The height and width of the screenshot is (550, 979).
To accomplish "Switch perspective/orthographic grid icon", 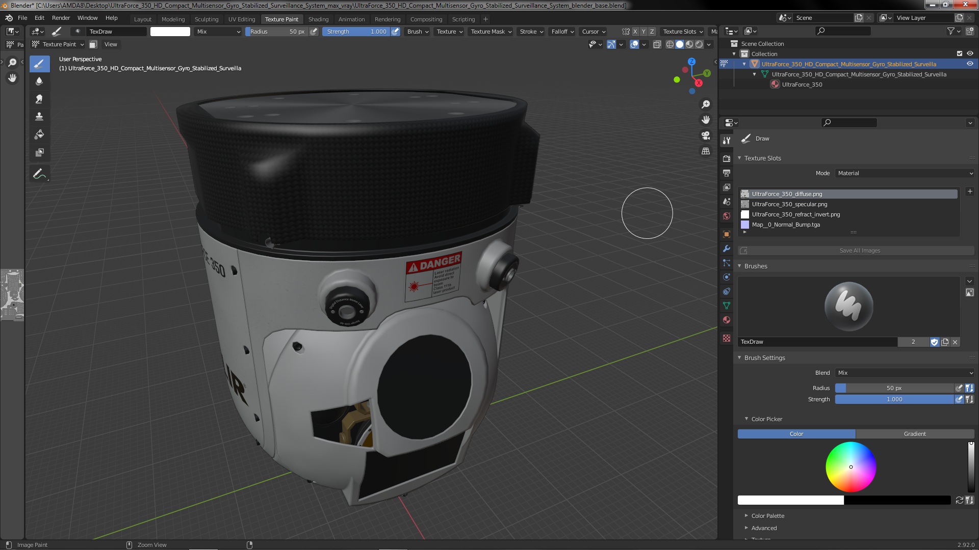I will coord(706,151).
